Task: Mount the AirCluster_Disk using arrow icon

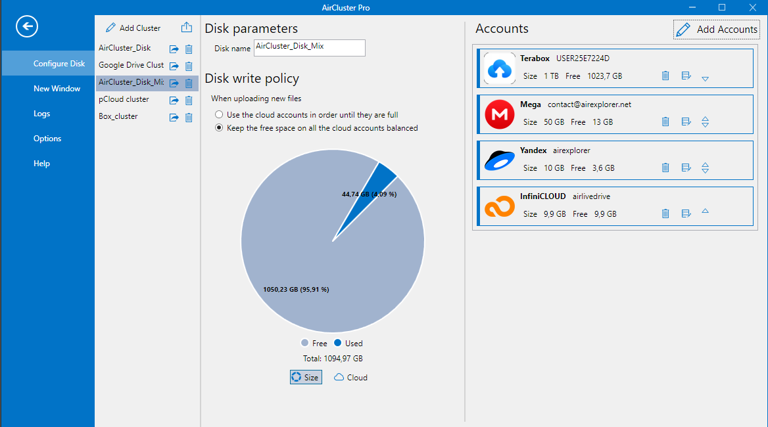Action: click(174, 49)
